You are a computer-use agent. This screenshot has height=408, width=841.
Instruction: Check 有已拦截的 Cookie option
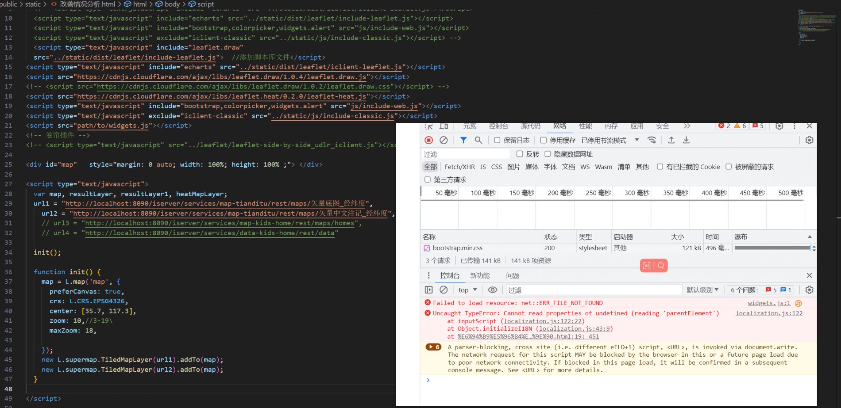pyautogui.click(x=660, y=167)
